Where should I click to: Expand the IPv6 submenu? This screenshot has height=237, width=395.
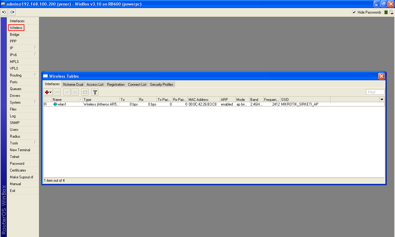pyautogui.click(x=35, y=55)
